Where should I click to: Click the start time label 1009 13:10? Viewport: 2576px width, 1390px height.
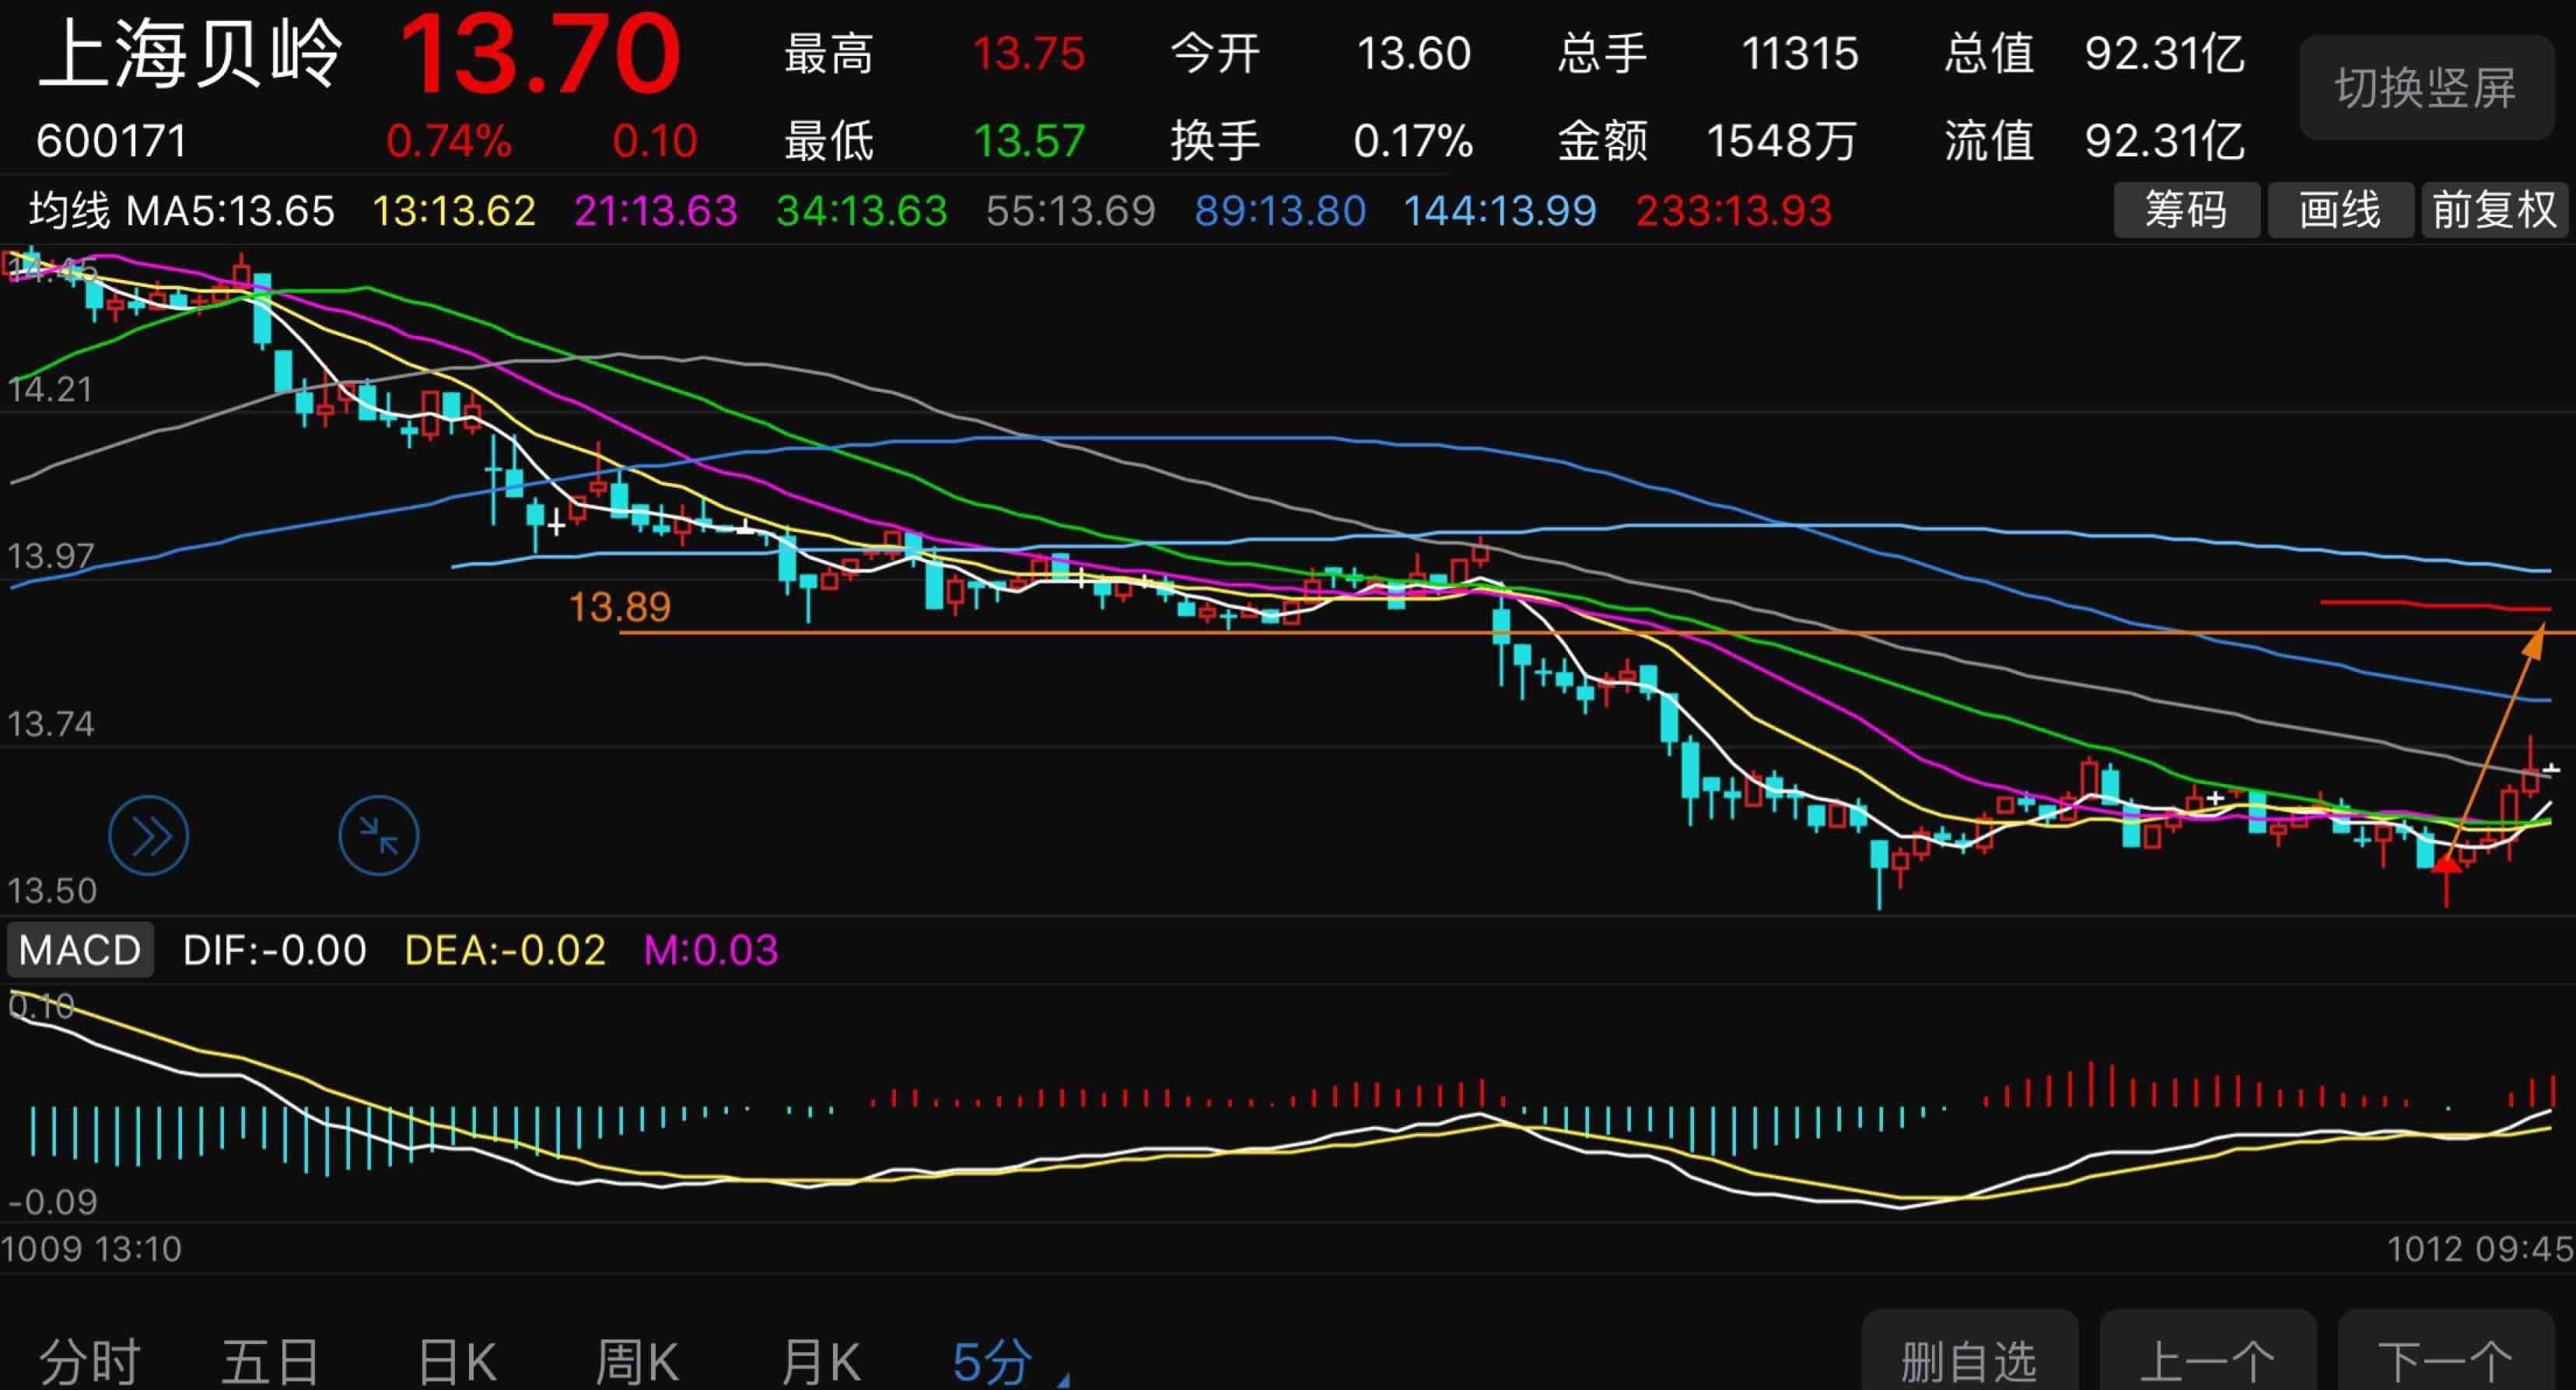(x=91, y=1249)
